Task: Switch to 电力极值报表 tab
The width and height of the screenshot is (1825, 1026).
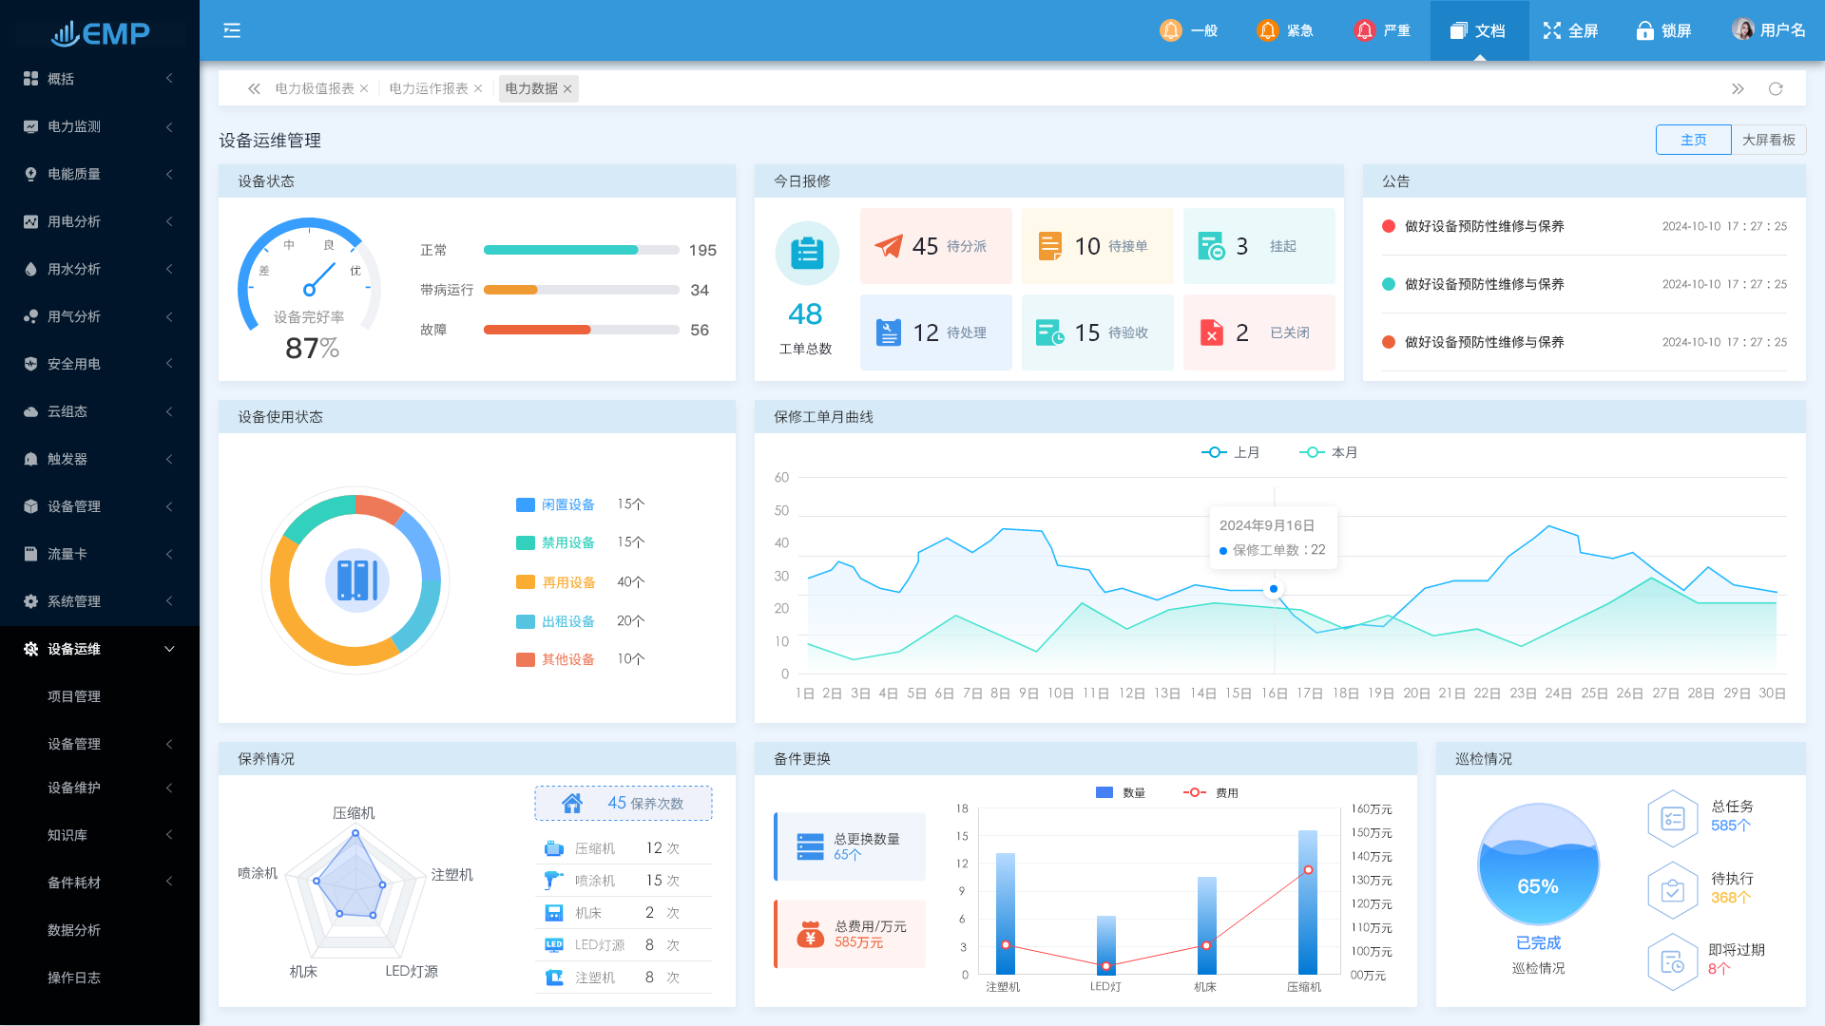Action: 315,88
